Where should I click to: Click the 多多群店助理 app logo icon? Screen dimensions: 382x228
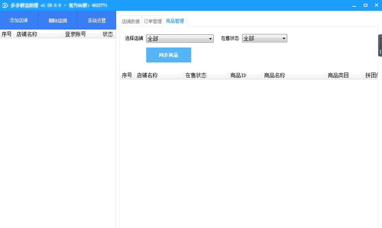[5, 6]
